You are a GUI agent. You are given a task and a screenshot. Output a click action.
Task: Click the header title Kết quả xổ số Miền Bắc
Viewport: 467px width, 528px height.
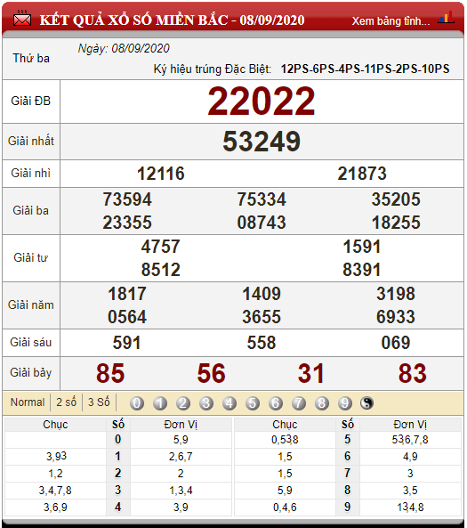[x=172, y=20]
